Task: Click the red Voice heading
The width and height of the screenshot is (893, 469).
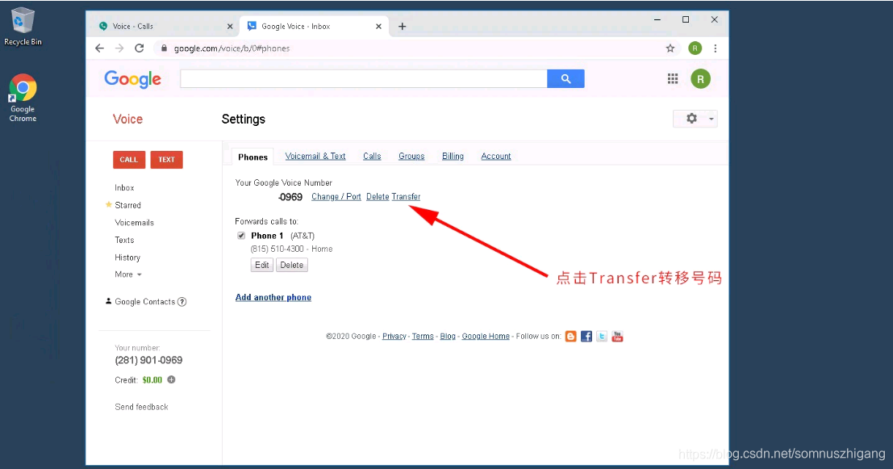Action: point(127,119)
